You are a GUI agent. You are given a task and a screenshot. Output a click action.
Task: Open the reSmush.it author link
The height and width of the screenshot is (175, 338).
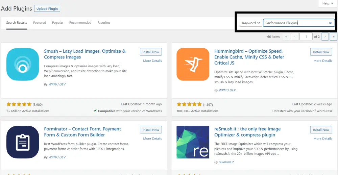226,162
